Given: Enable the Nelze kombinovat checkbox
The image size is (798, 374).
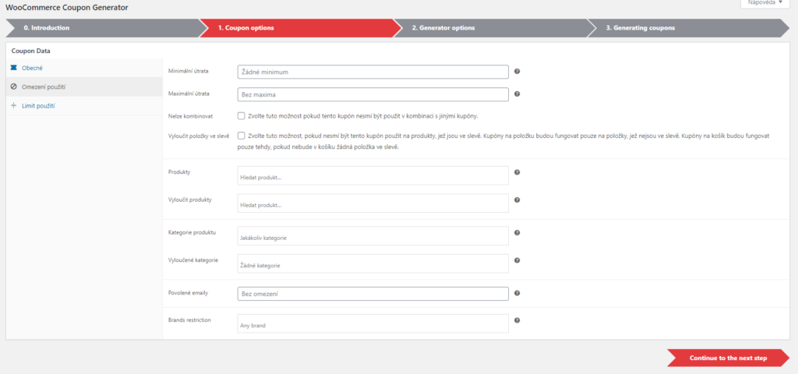Looking at the screenshot, I should click(x=242, y=115).
